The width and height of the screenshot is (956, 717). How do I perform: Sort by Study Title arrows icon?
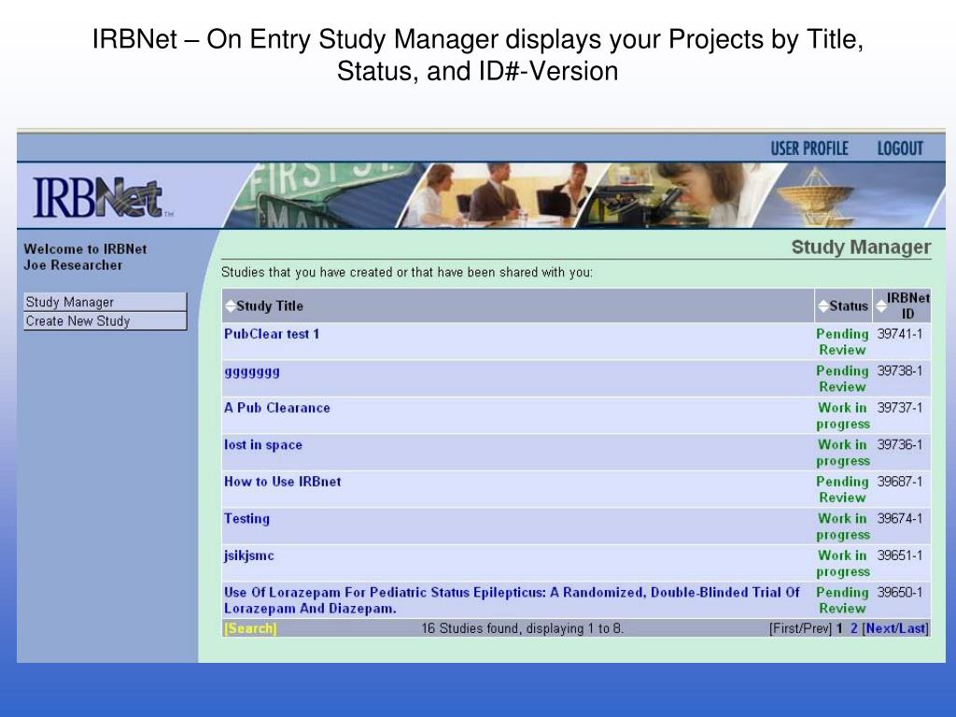(x=230, y=306)
